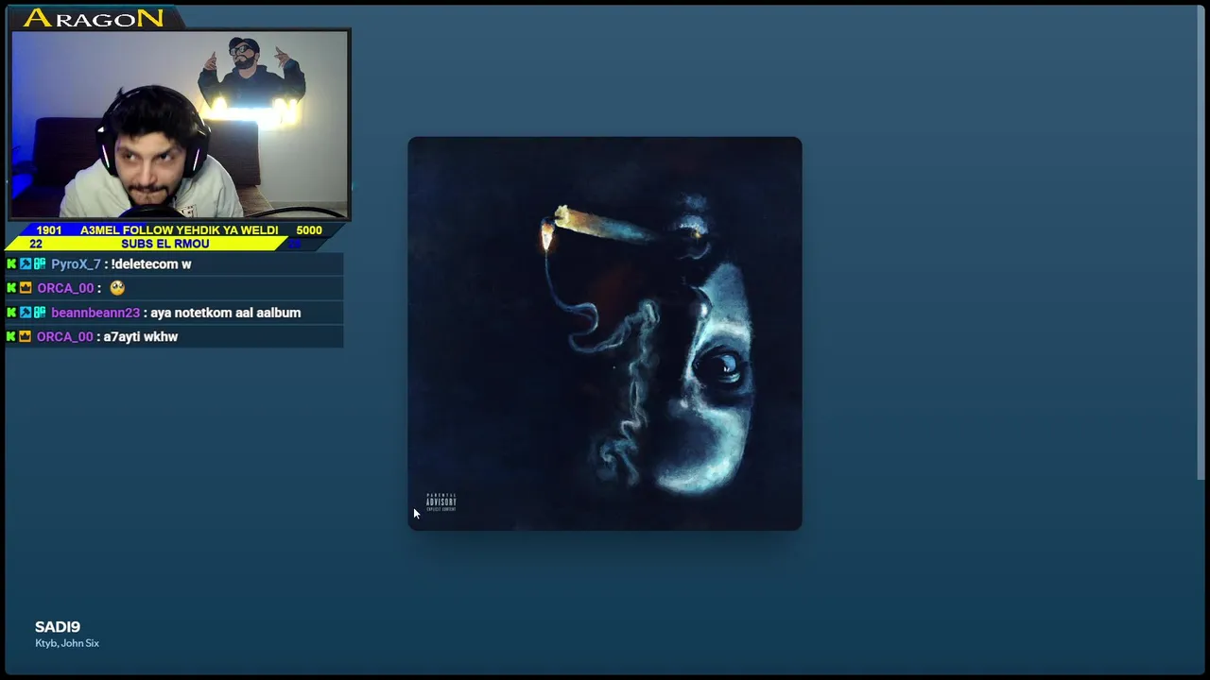Click the pleading face emoji in chat

pos(117,288)
